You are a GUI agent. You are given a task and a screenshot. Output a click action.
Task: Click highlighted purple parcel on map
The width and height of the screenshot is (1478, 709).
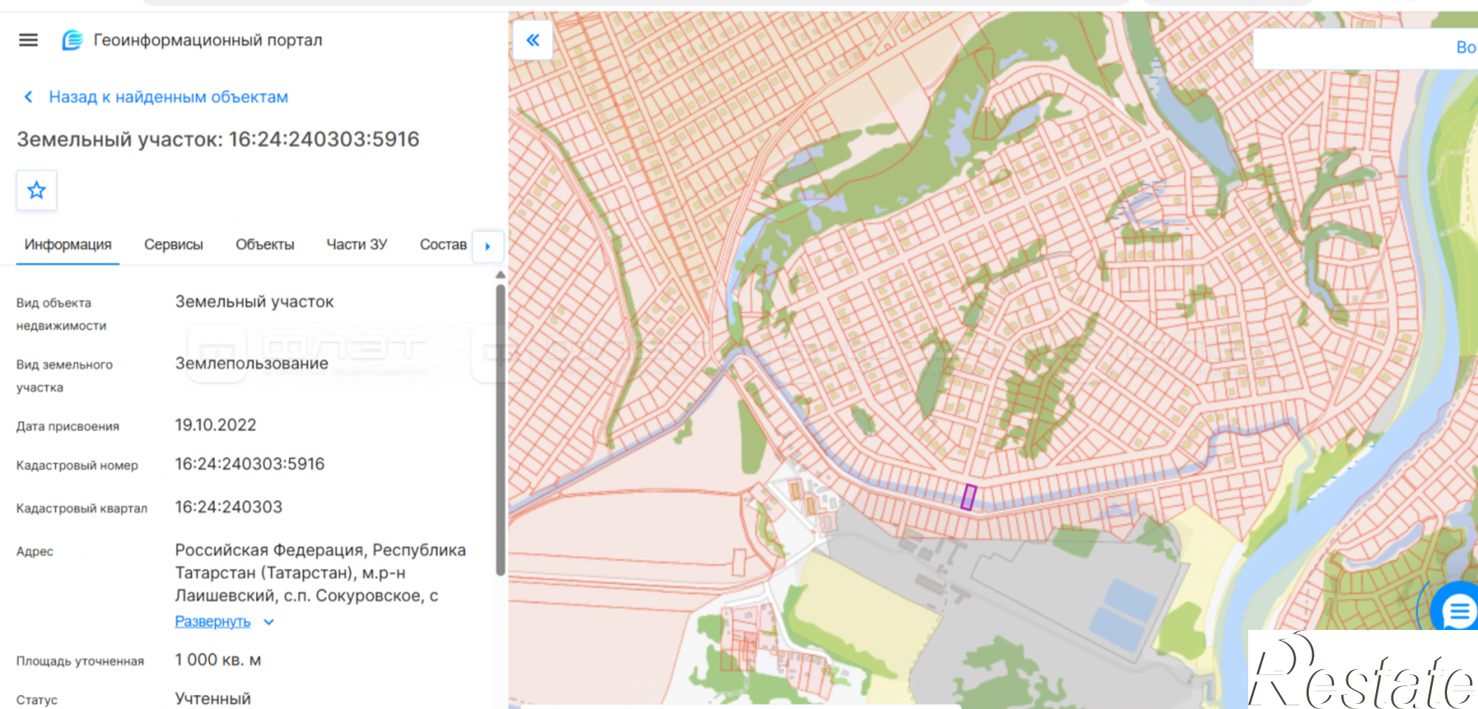[969, 497]
